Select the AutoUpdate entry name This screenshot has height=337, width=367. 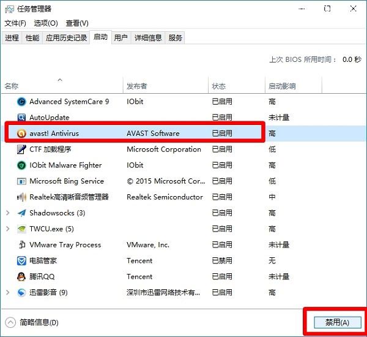click(x=50, y=117)
